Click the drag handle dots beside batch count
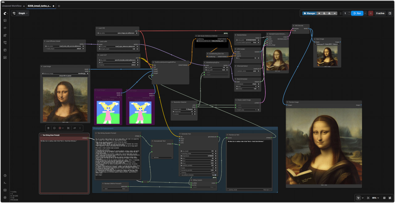Screen dimensions: 395x203 click(340, 13)
